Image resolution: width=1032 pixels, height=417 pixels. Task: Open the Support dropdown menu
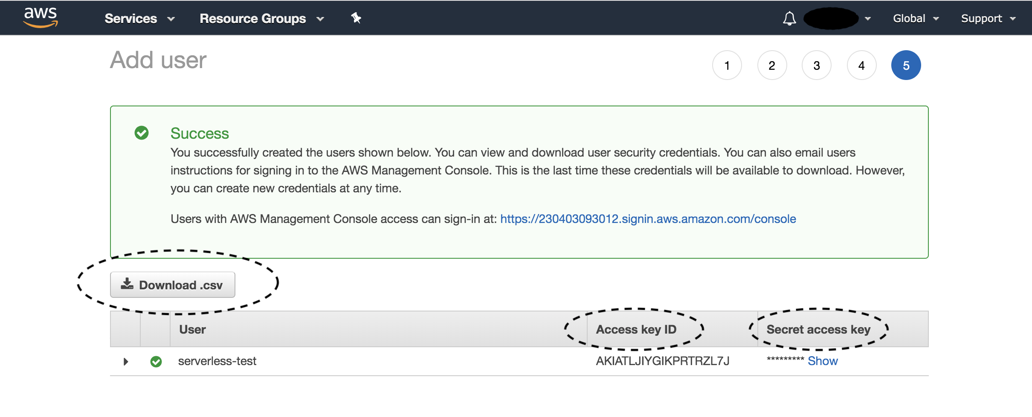[988, 18]
